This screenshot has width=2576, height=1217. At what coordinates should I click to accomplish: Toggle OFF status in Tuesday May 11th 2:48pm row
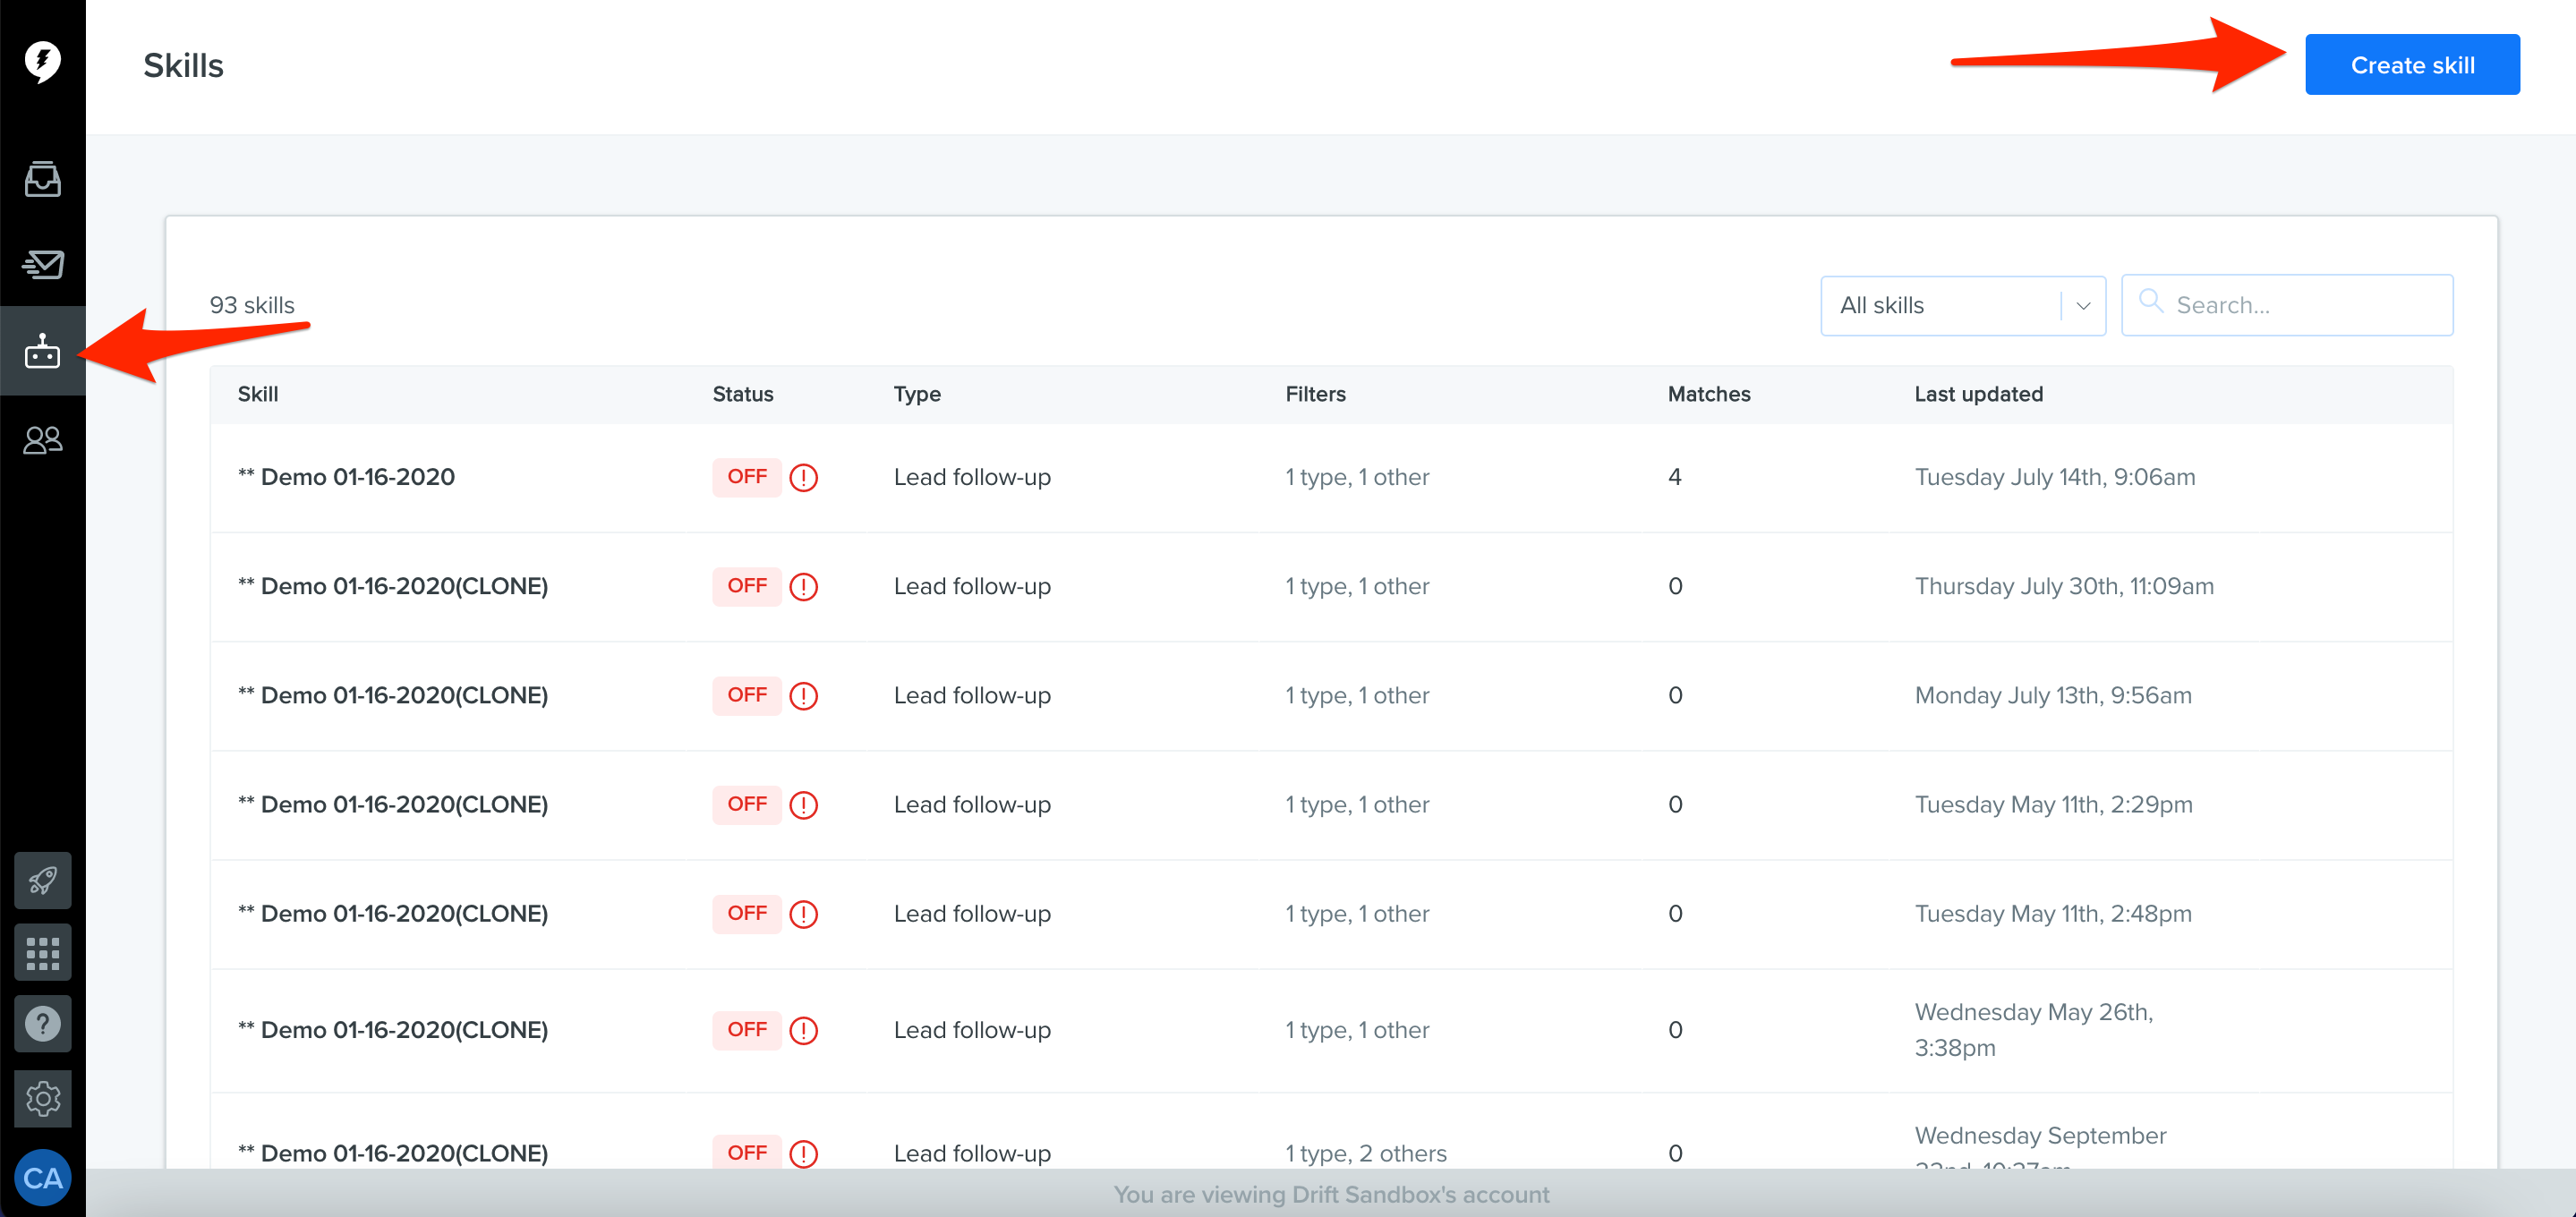point(746,913)
